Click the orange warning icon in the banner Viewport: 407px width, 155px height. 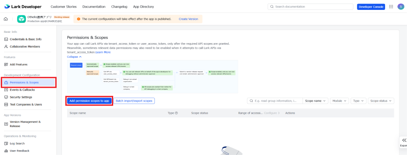pos(79,19)
